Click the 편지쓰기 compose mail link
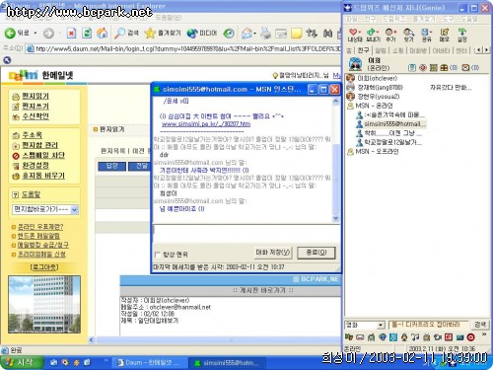 (35, 107)
